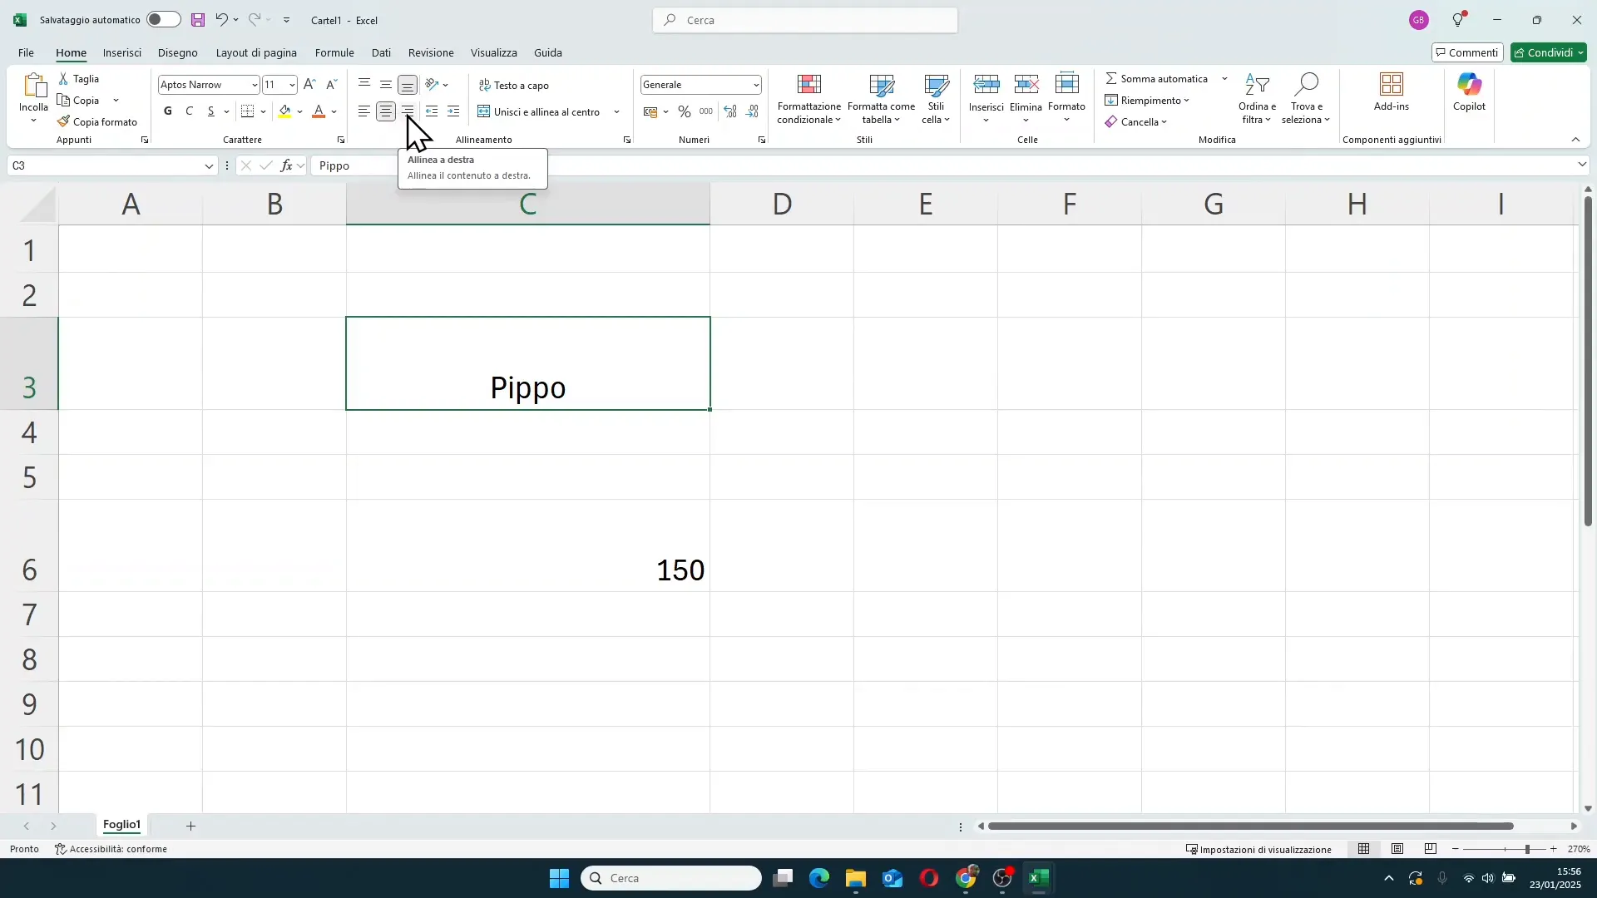1597x898 pixels.
Task: Open Impostazioni di visualizzazione
Action: 1258,849
